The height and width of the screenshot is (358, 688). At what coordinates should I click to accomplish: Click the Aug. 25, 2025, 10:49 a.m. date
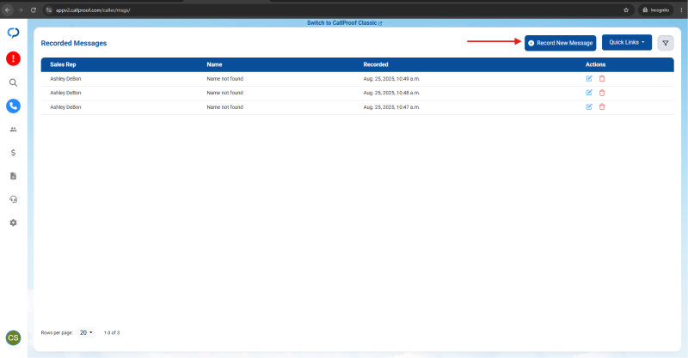[x=391, y=79]
